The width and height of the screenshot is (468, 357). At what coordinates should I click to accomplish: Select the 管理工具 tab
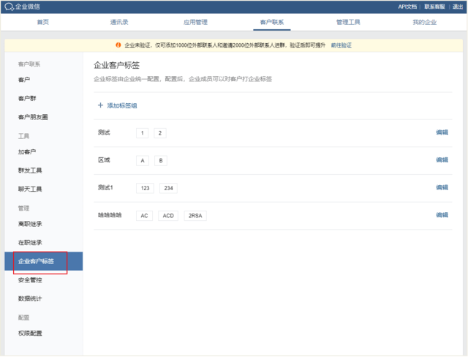point(348,23)
